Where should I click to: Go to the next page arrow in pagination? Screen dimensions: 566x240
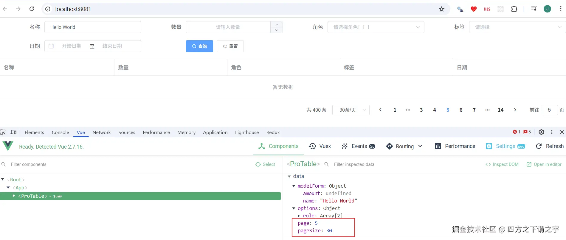[515, 110]
